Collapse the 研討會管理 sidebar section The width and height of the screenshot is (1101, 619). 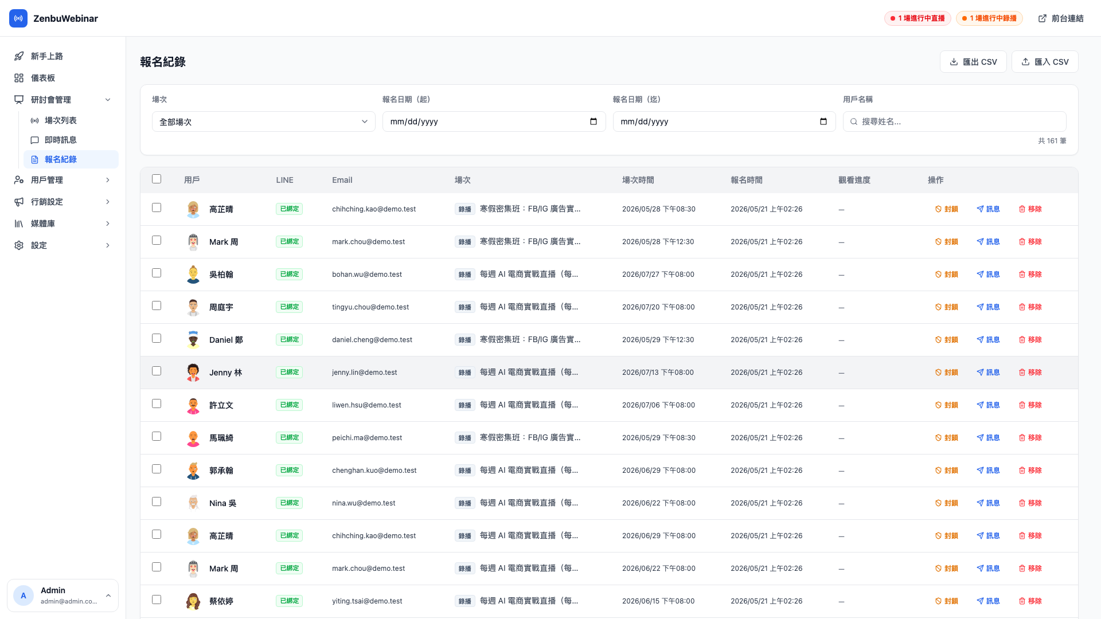click(x=63, y=100)
